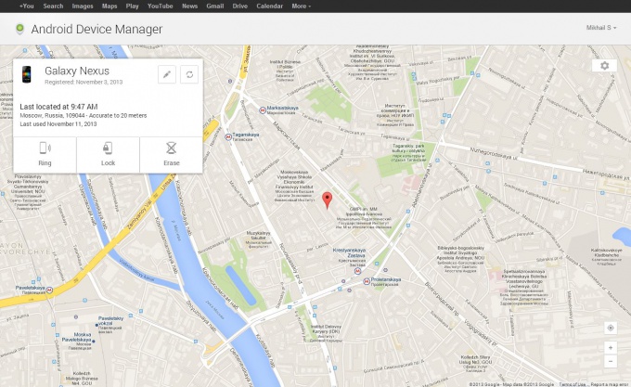The width and height of the screenshot is (631, 387).
Task: Expand the More menu in top bar
Action: (x=301, y=6)
